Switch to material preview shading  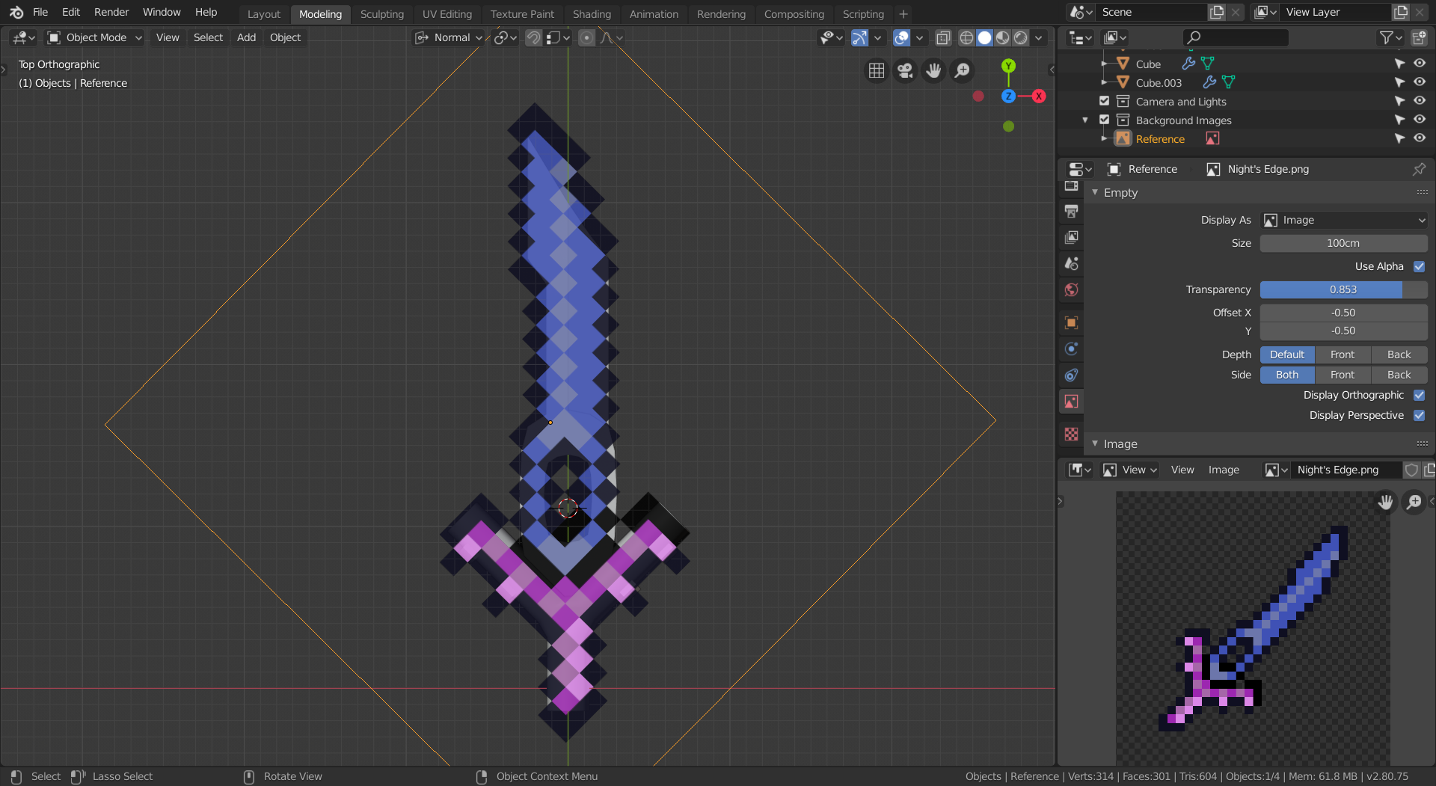(1002, 37)
